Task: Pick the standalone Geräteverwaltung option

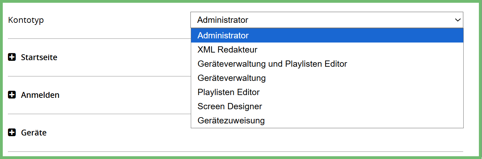Action: [x=232, y=78]
